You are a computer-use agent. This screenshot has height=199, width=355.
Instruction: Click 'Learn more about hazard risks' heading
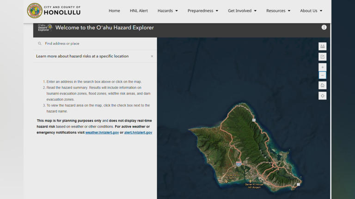click(x=82, y=56)
